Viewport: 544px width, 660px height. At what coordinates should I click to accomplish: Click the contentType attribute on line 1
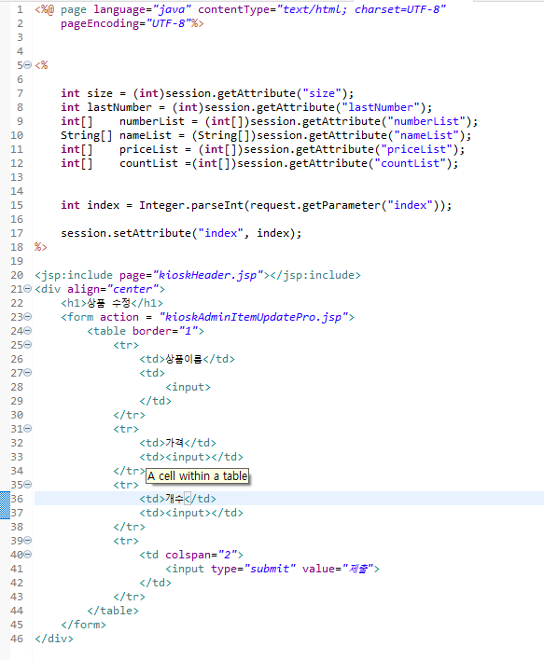tap(322, 9)
